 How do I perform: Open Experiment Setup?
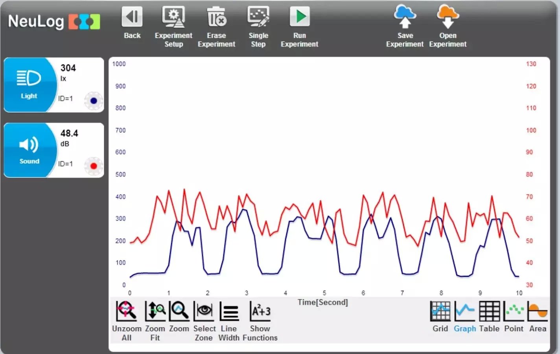pos(173,17)
